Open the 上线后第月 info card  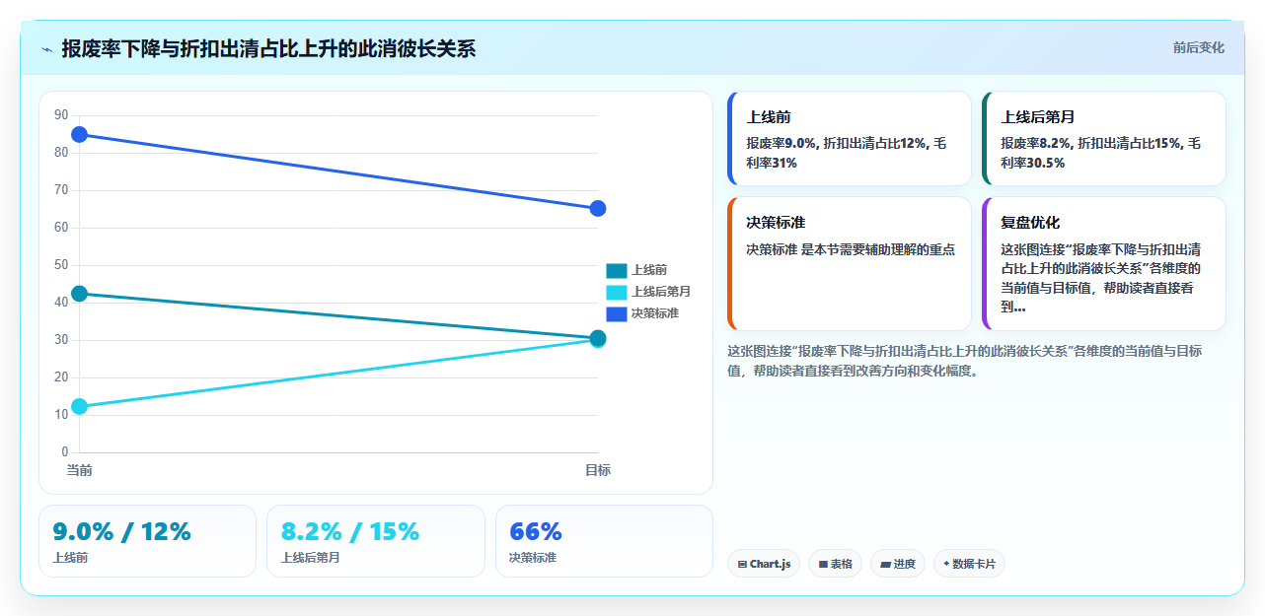[x=1104, y=138]
